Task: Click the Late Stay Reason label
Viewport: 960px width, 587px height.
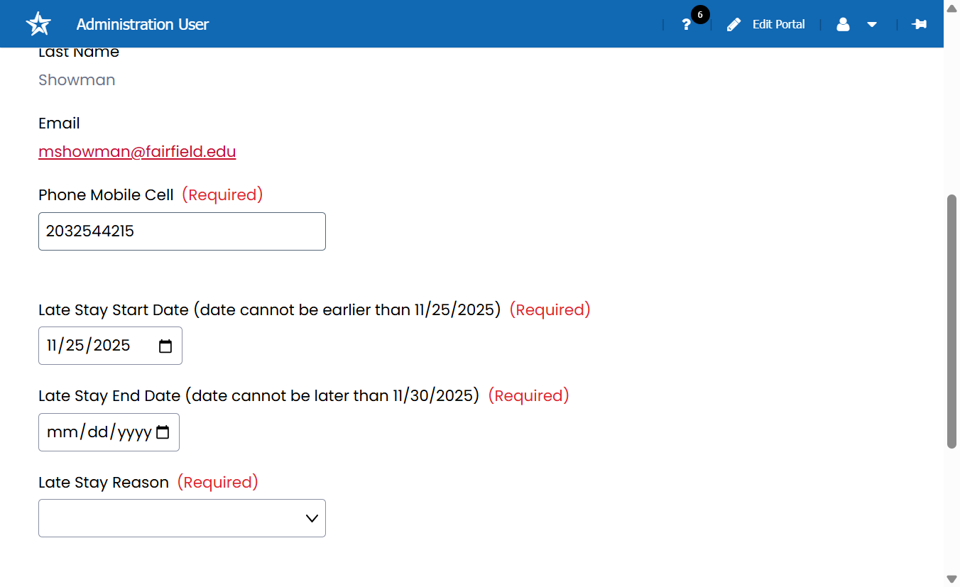Action: [x=104, y=483]
